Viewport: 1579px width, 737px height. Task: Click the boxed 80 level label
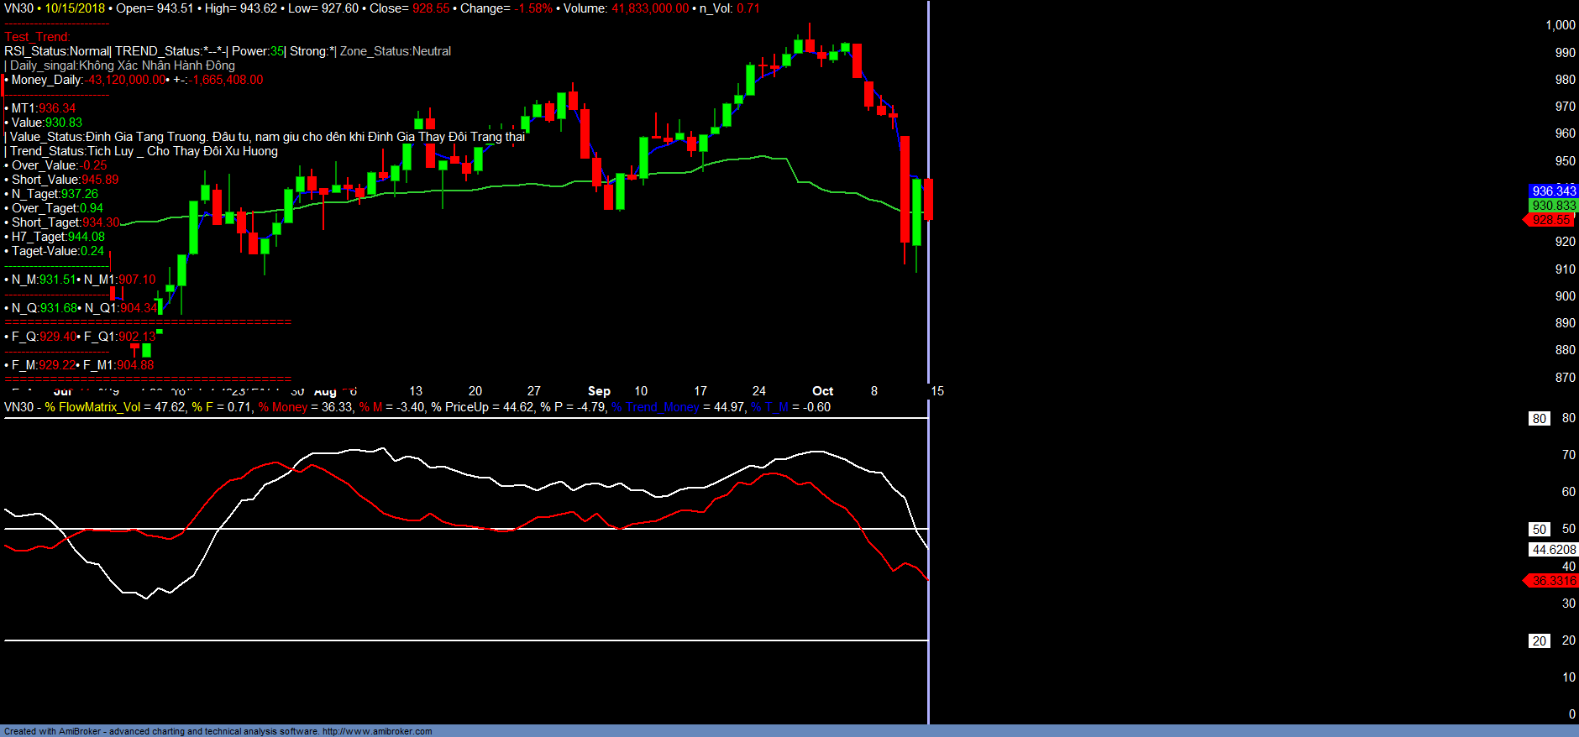pyautogui.click(x=1539, y=418)
